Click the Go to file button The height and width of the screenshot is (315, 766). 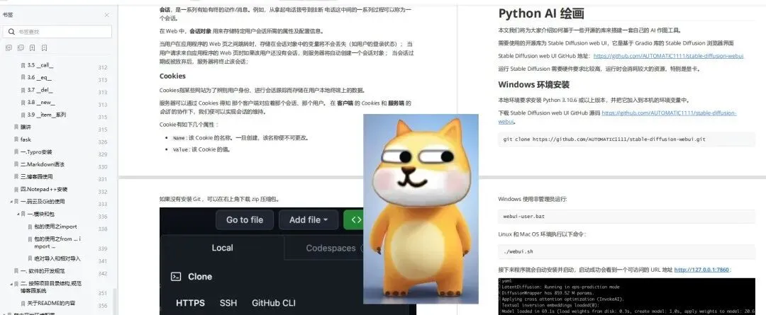(x=244, y=220)
